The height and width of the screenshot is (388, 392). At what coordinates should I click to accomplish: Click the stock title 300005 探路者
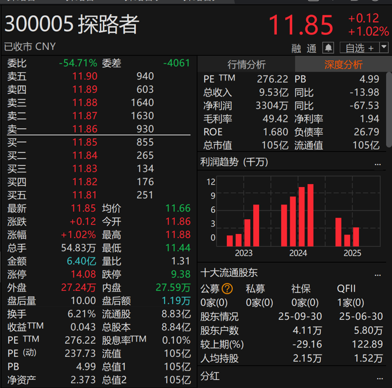point(72,25)
